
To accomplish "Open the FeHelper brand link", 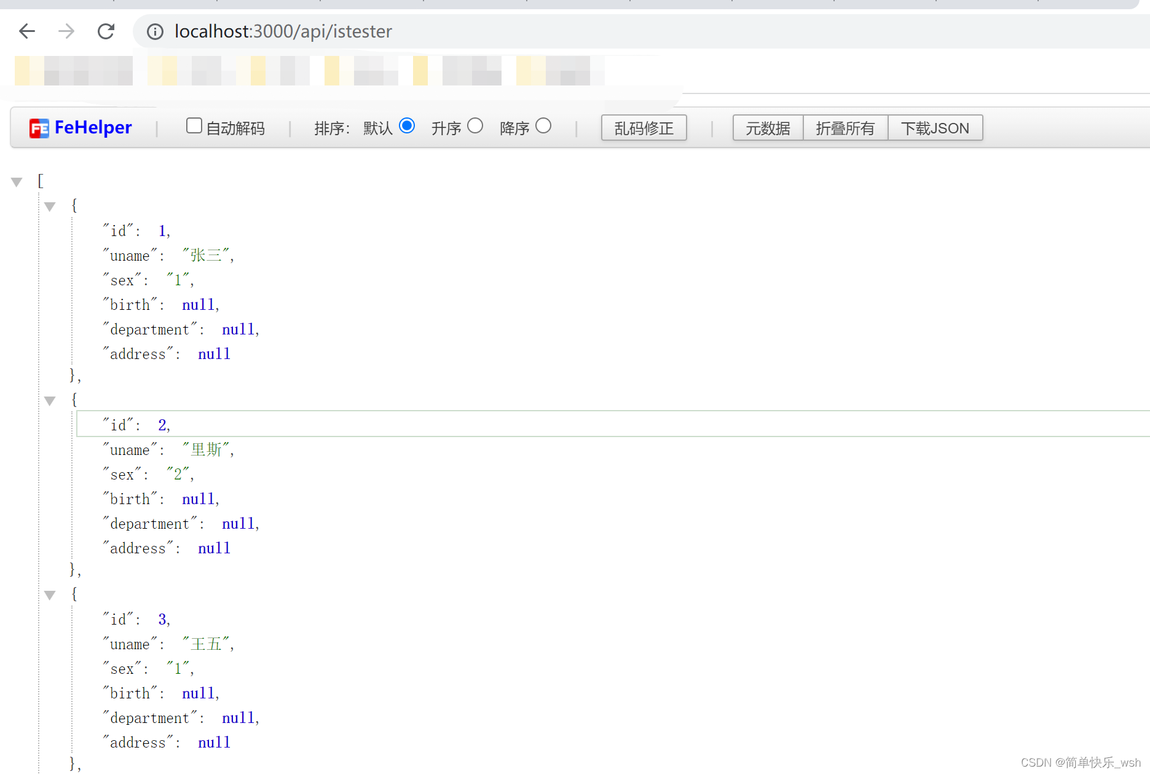I will point(93,127).
